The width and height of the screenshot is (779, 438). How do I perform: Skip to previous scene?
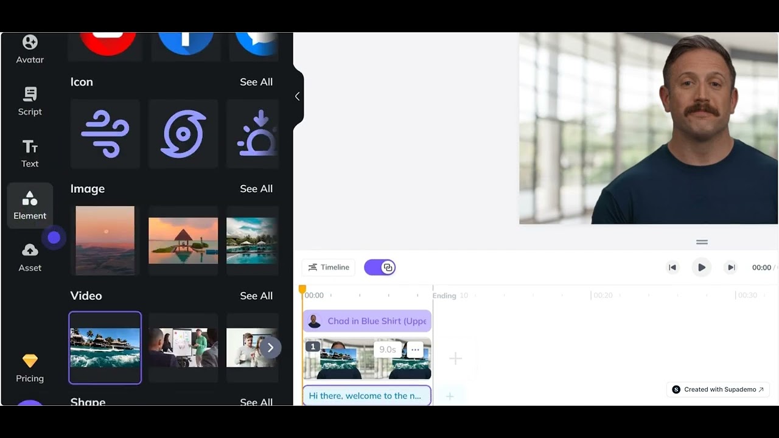(672, 267)
